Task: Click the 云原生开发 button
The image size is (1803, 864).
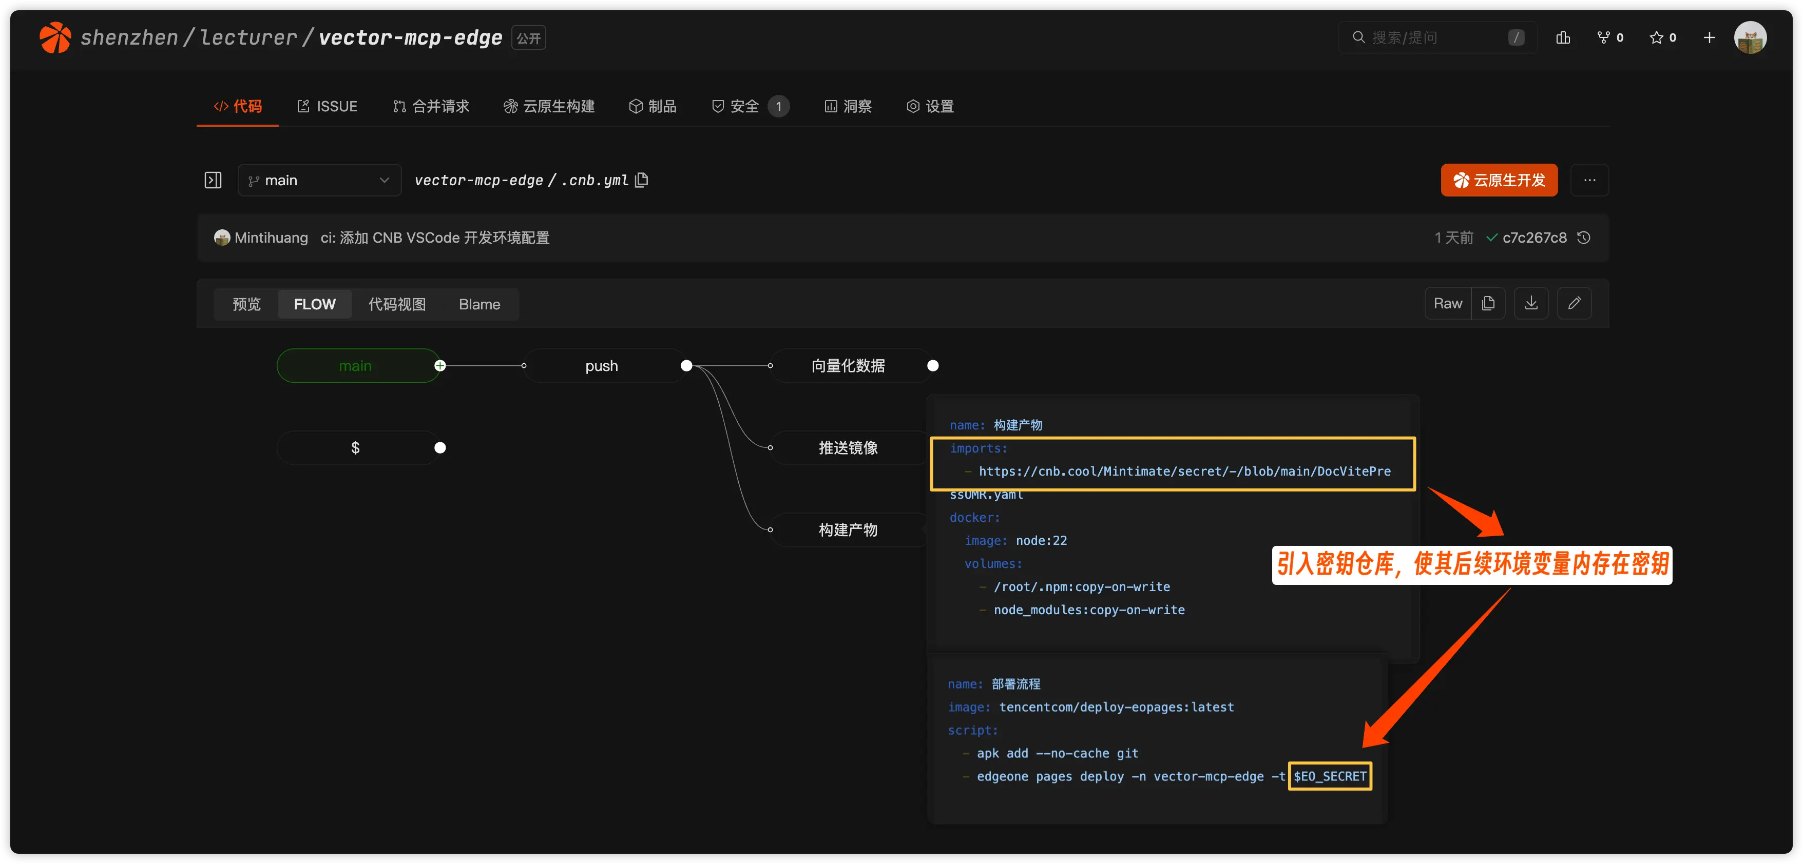Action: tap(1499, 180)
